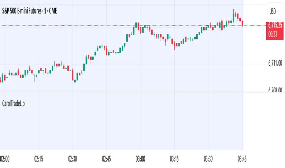Click the 03:00 time axis label
Image resolution: width=285 pixels, height=168 pixels.
click(x=140, y=159)
